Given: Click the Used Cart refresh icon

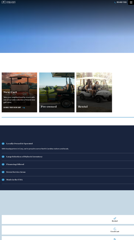Looking at the screenshot, I should tap(115, 229).
